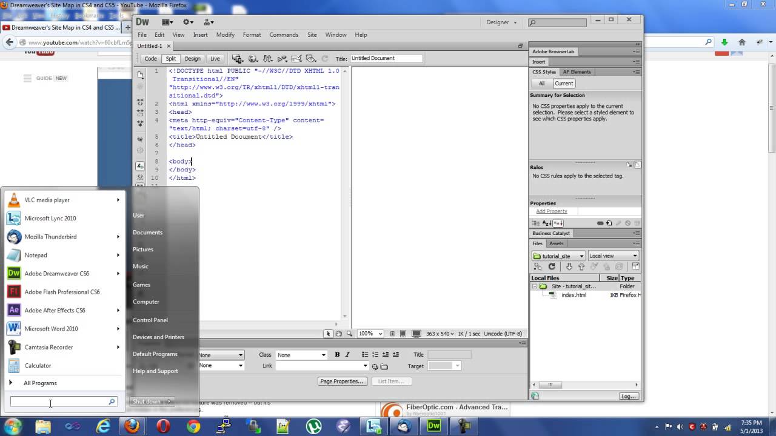Click Browse for File folder icon beside Link
776x436 pixels.
click(x=384, y=366)
